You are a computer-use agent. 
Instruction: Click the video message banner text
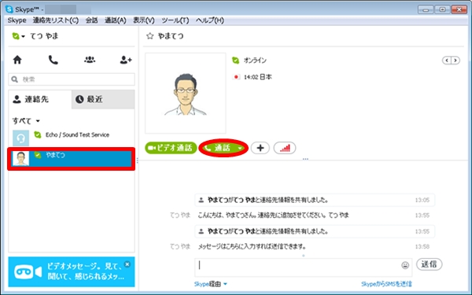86,271
